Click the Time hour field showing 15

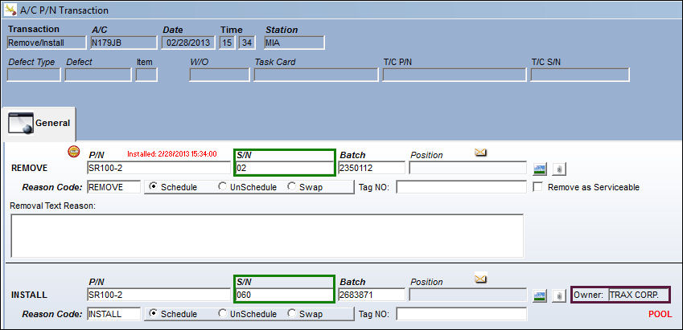point(227,43)
